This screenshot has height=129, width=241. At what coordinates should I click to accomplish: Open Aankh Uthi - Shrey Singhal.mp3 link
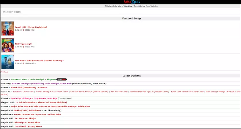(x=31, y=27)
